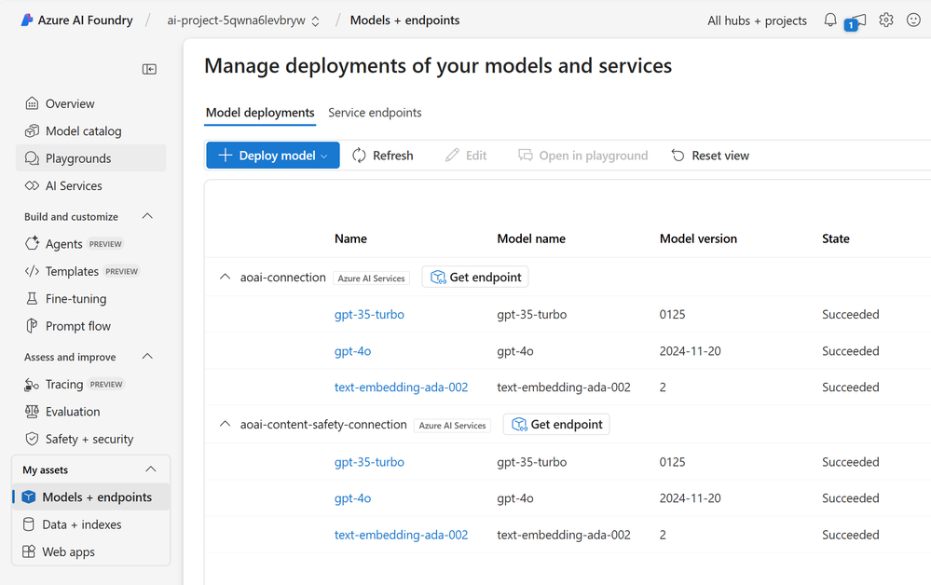Open the settings gear icon
The height and width of the screenshot is (585, 931).
(x=886, y=20)
